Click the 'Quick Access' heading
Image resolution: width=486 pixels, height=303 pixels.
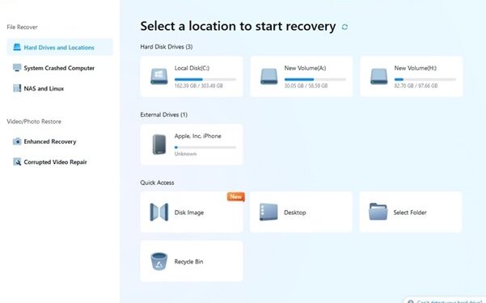pos(157,183)
